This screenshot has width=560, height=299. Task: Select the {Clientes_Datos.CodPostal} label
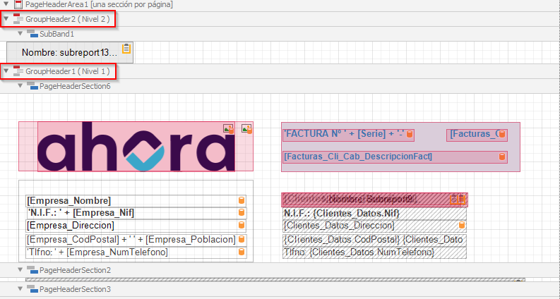pyautogui.click(x=375, y=240)
